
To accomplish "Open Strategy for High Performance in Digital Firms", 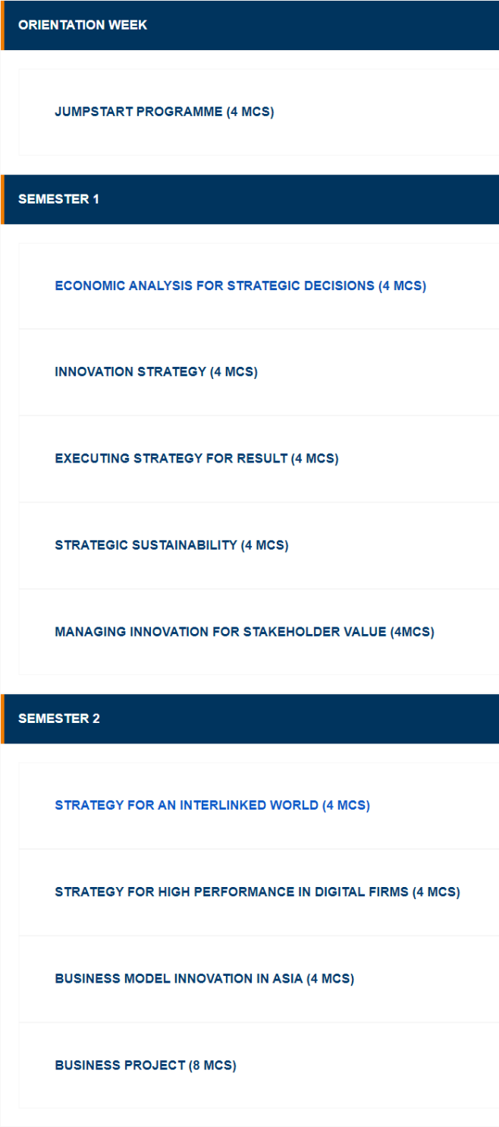I will [x=257, y=892].
